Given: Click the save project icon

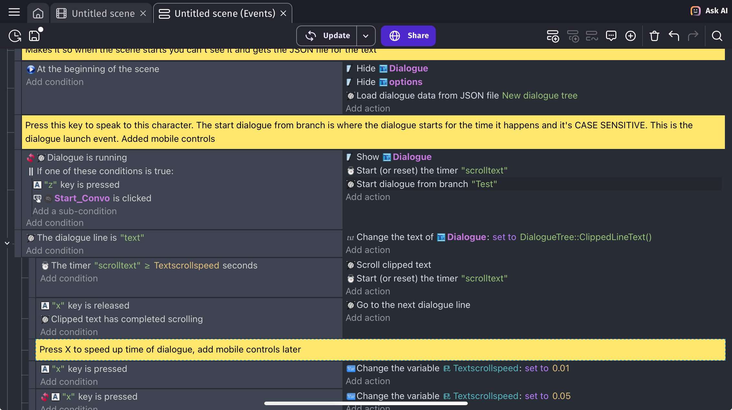Looking at the screenshot, I should 34,36.
